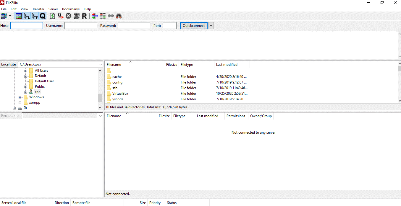This screenshot has width=401, height=206.
Task: Open the Local site path dropdown
Action: pyautogui.click(x=100, y=64)
